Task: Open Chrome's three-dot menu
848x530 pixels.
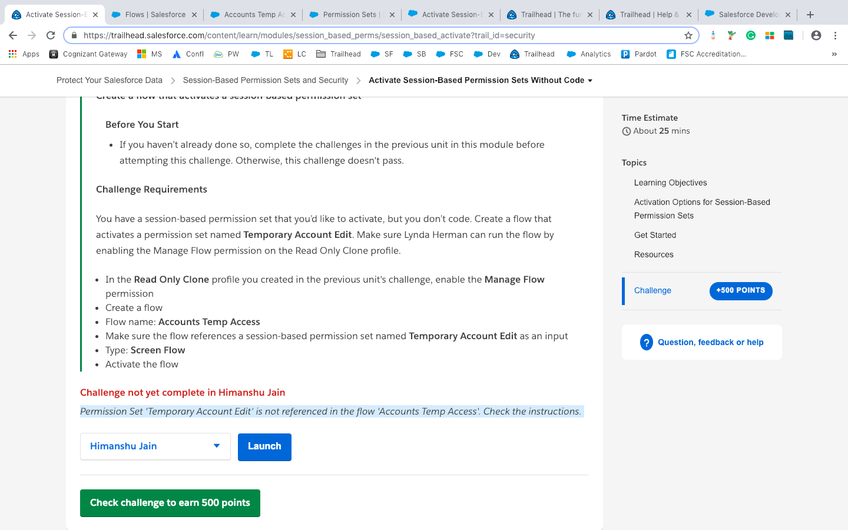Action: click(x=835, y=35)
